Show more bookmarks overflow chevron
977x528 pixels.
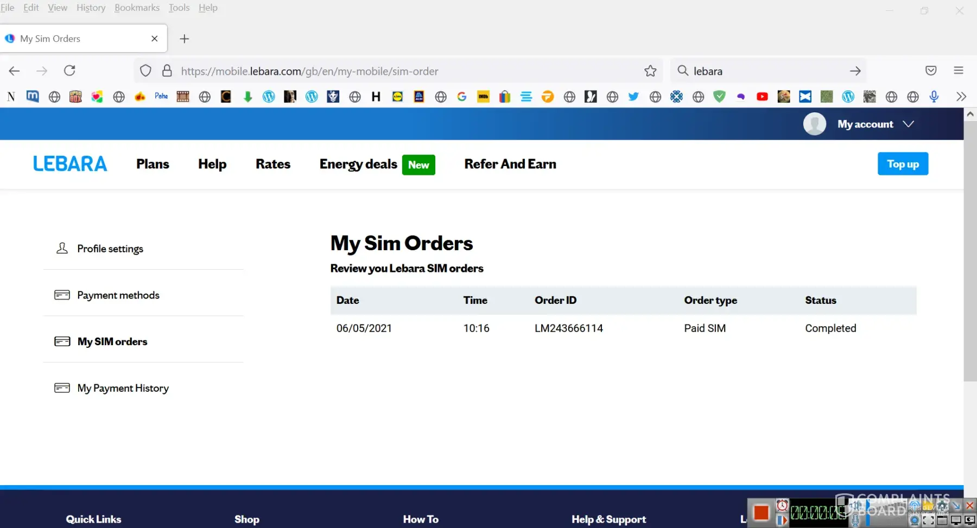[961, 97]
